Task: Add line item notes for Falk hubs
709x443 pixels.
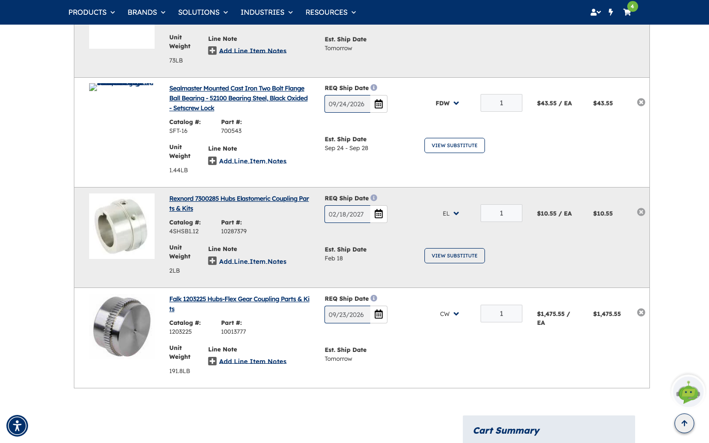Action: tap(253, 361)
